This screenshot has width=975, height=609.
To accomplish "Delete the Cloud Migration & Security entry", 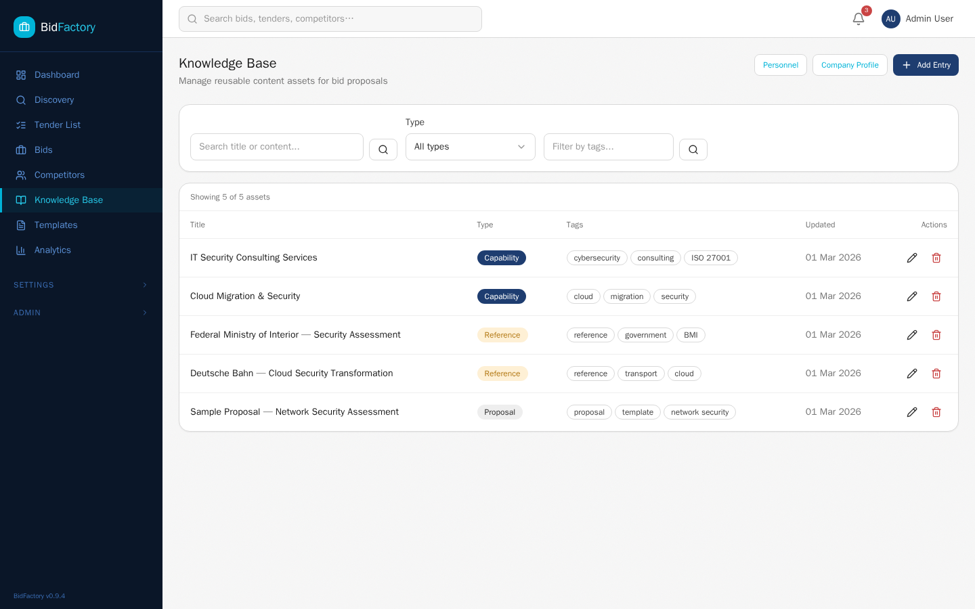I will (x=936, y=296).
